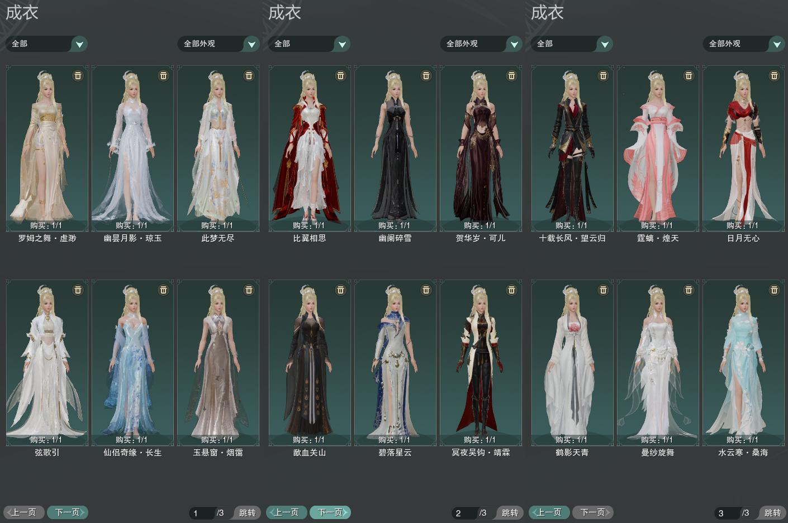The height and width of the screenshot is (523, 788).
Task: Click page number field showing 2
Action: 464,513
